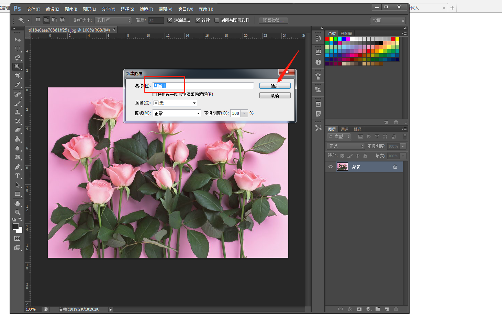Select the Hand tool
Image resolution: width=502 pixels, height=315 pixels.
(18, 204)
